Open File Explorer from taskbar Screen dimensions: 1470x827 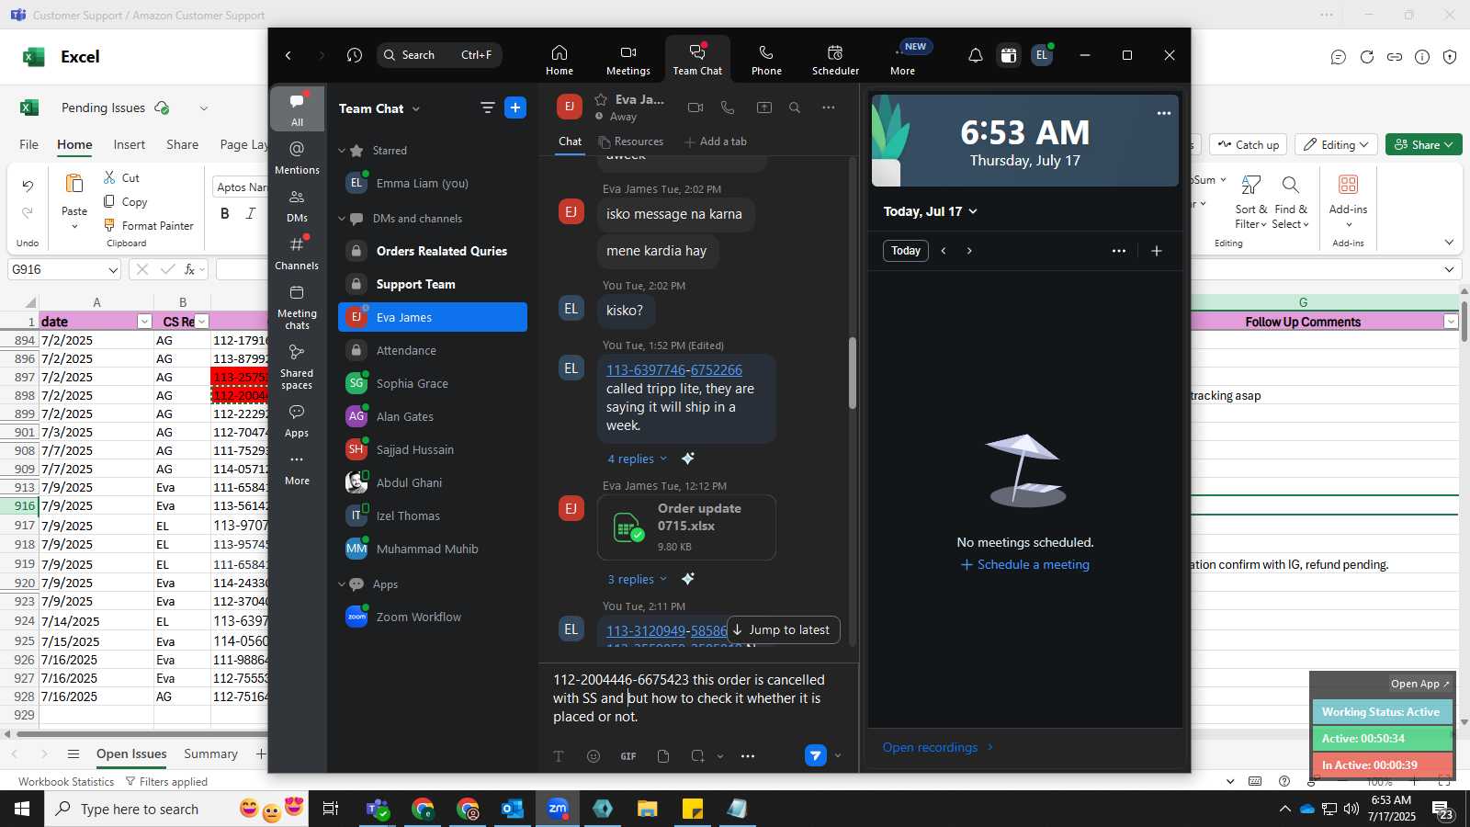[648, 809]
